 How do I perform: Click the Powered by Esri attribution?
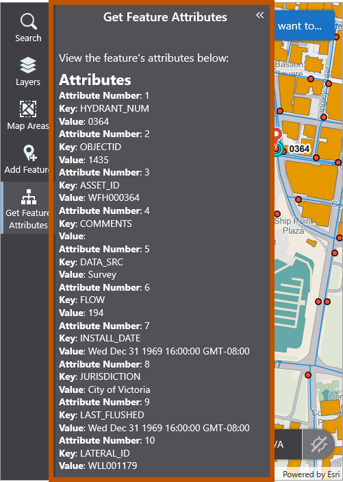click(x=311, y=474)
